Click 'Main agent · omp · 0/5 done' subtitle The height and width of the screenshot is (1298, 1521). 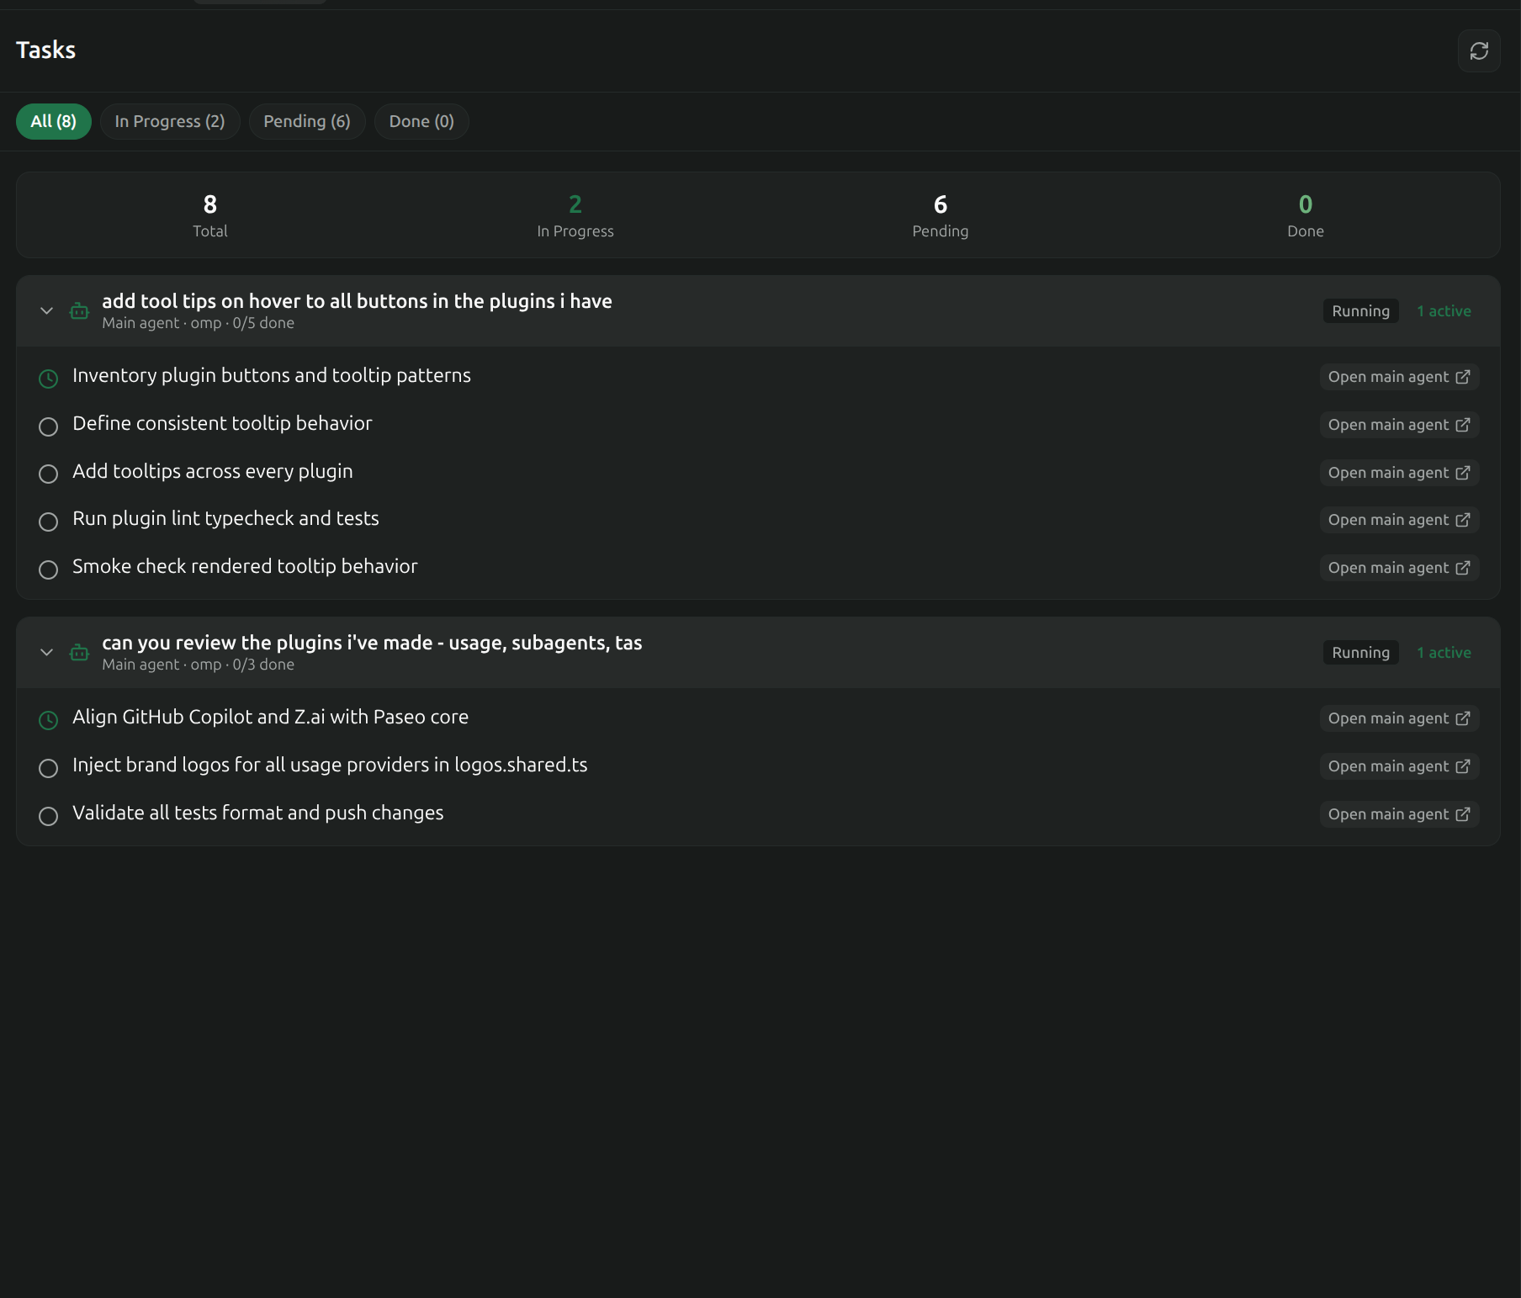point(199,323)
